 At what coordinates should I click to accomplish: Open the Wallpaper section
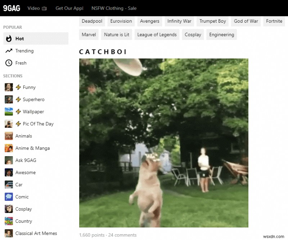pyautogui.click(x=33, y=112)
